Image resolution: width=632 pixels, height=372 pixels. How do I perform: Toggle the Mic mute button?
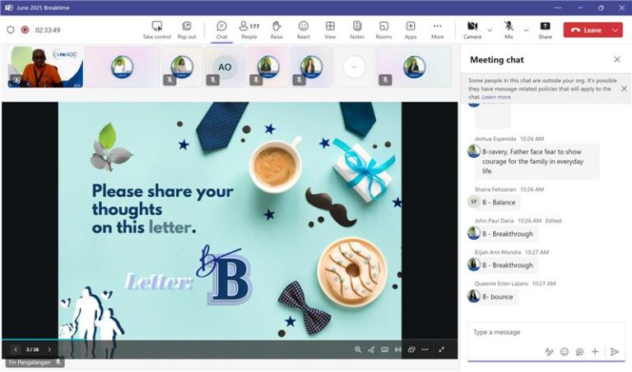[509, 30]
